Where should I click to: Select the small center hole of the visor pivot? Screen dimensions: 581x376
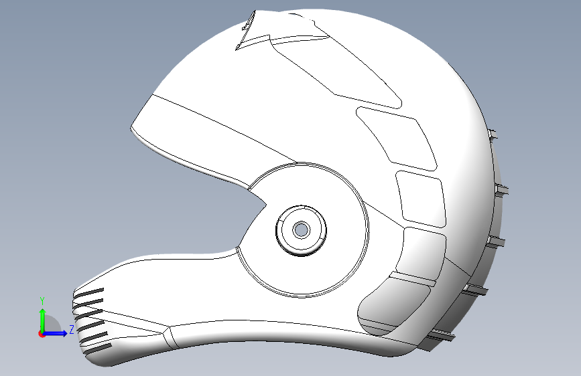(x=302, y=230)
